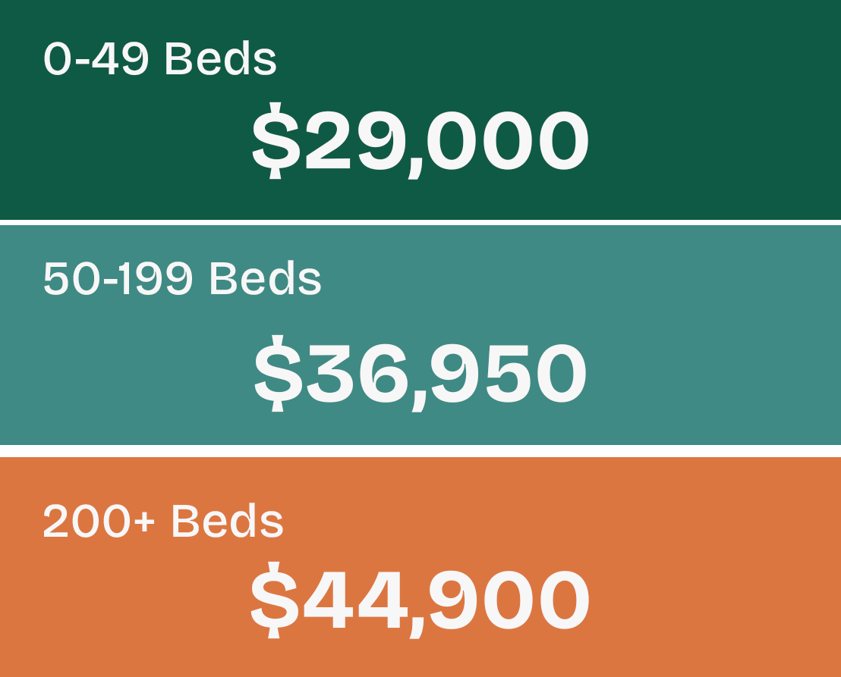Click the word Beds in the orange panel
Viewport: 841px width, 677px height.
[x=228, y=521]
